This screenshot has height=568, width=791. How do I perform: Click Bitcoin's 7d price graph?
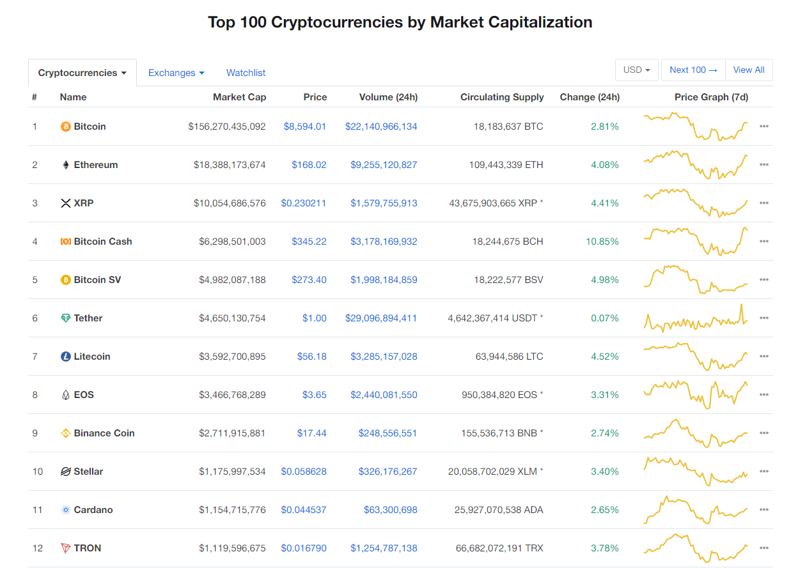pos(696,127)
